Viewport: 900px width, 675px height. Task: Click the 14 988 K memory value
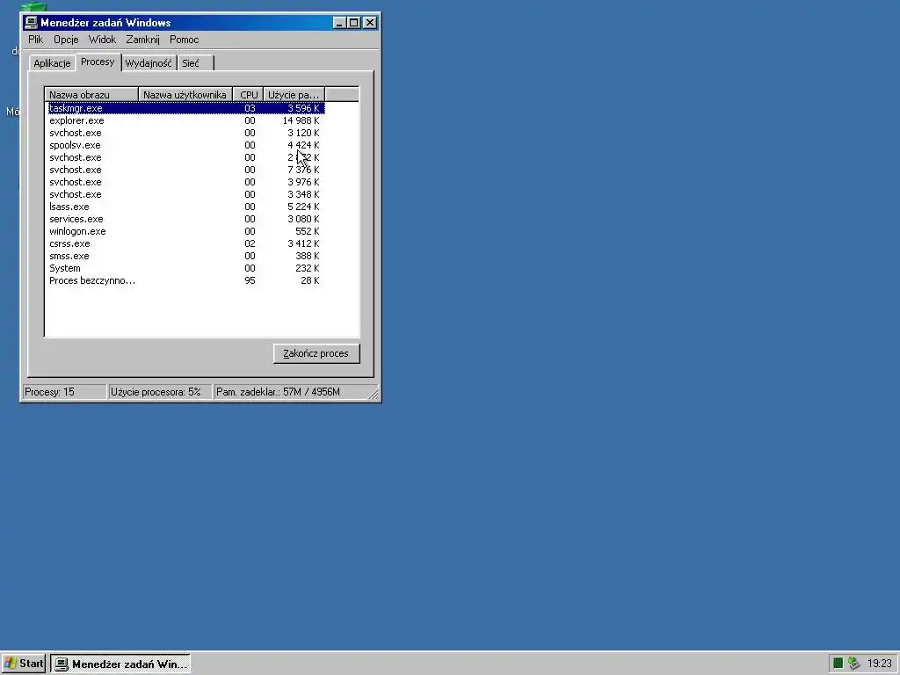tap(301, 120)
